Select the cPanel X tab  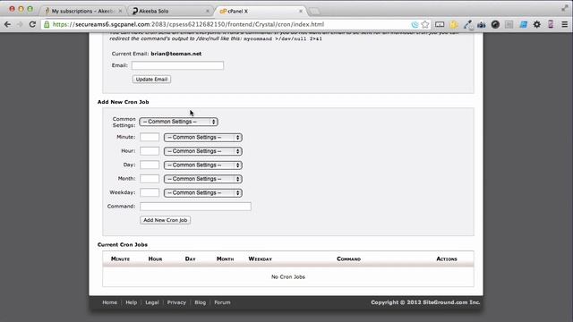click(x=261, y=11)
